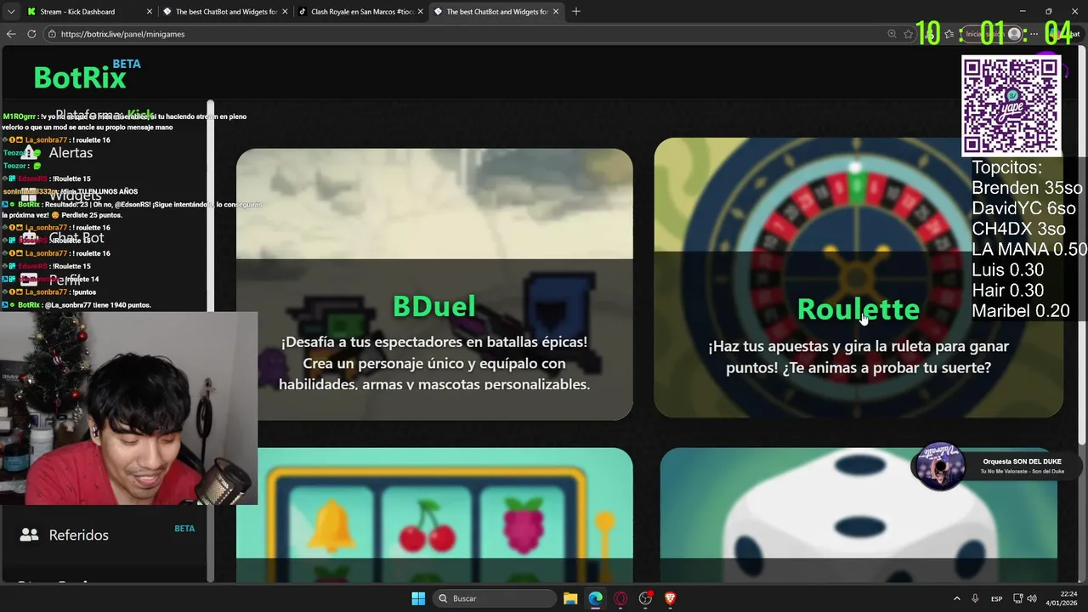Viewport: 1088px width, 612px height.
Task: Open Microsoft Edge from taskbar
Action: point(595,598)
